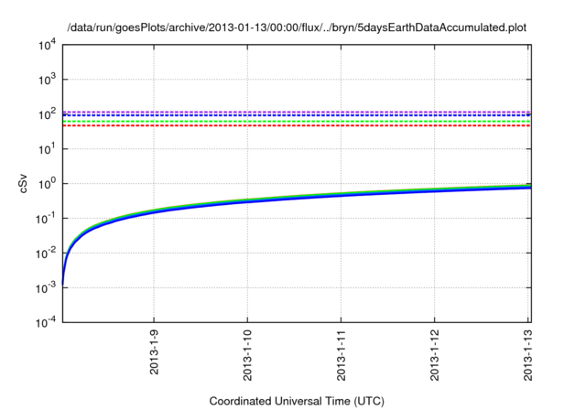The image size is (586, 410).
Task: Click the 10^4 y-axis tick label
Action: pos(47,46)
